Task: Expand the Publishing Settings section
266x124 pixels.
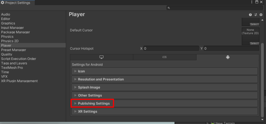Action: 165,103
